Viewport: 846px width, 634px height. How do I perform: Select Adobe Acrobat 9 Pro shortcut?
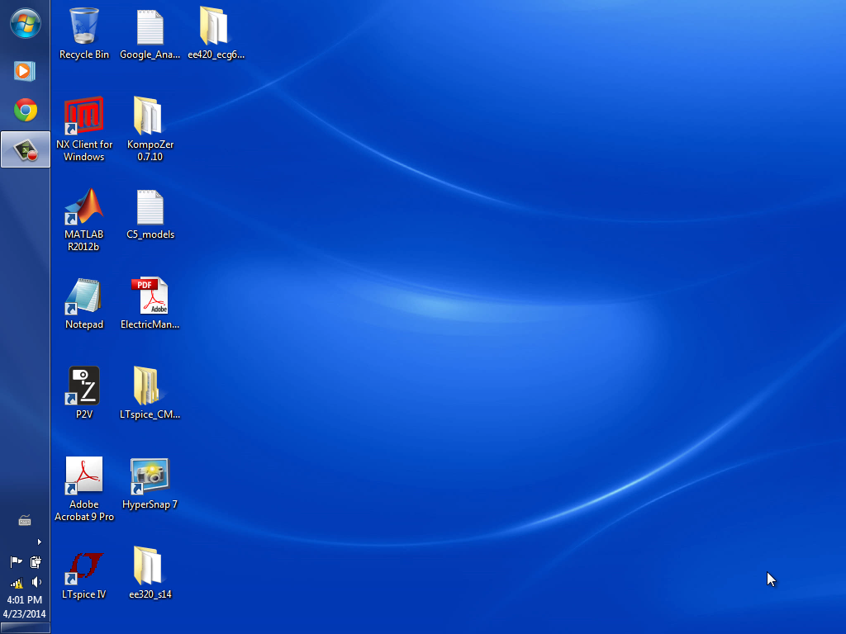pyautogui.click(x=84, y=489)
